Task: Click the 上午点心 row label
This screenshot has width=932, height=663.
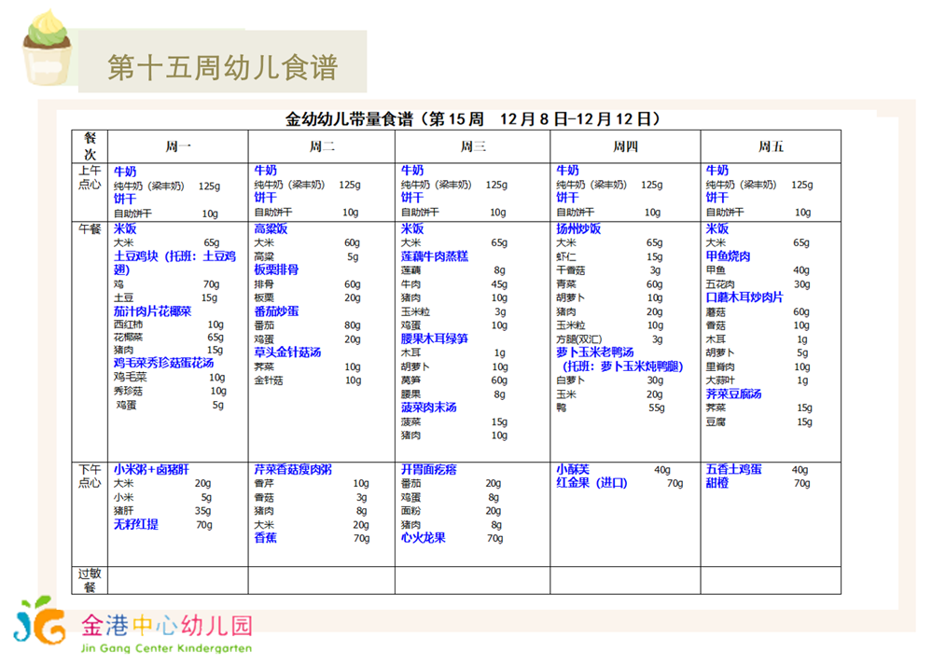Action: pyautogui.click(x=90, y=177)
